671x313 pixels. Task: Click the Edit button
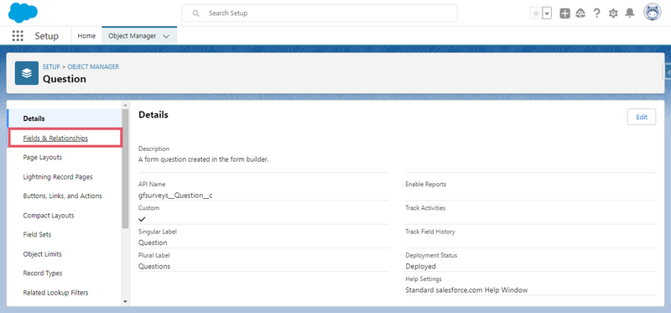pos(642,117)
